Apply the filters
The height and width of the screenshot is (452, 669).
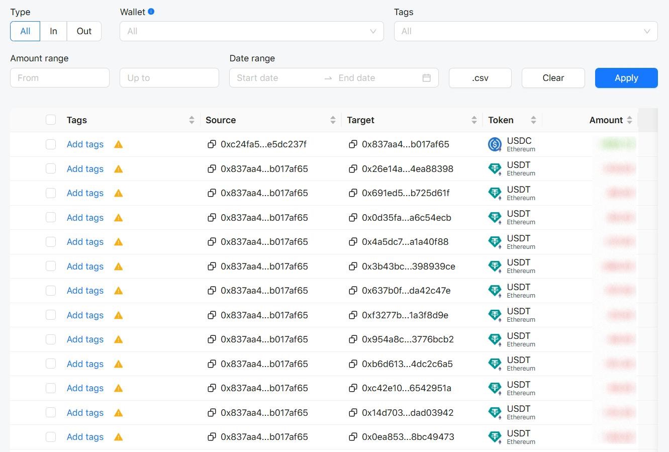coord(626,78)
